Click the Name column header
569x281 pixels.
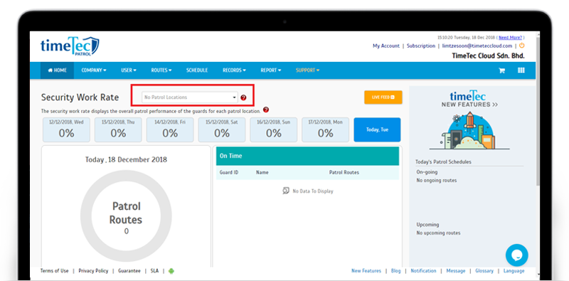click(x=262, y=172)
